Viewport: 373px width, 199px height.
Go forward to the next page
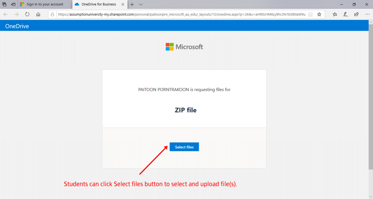pyautogui.click(x=16, y=14)
